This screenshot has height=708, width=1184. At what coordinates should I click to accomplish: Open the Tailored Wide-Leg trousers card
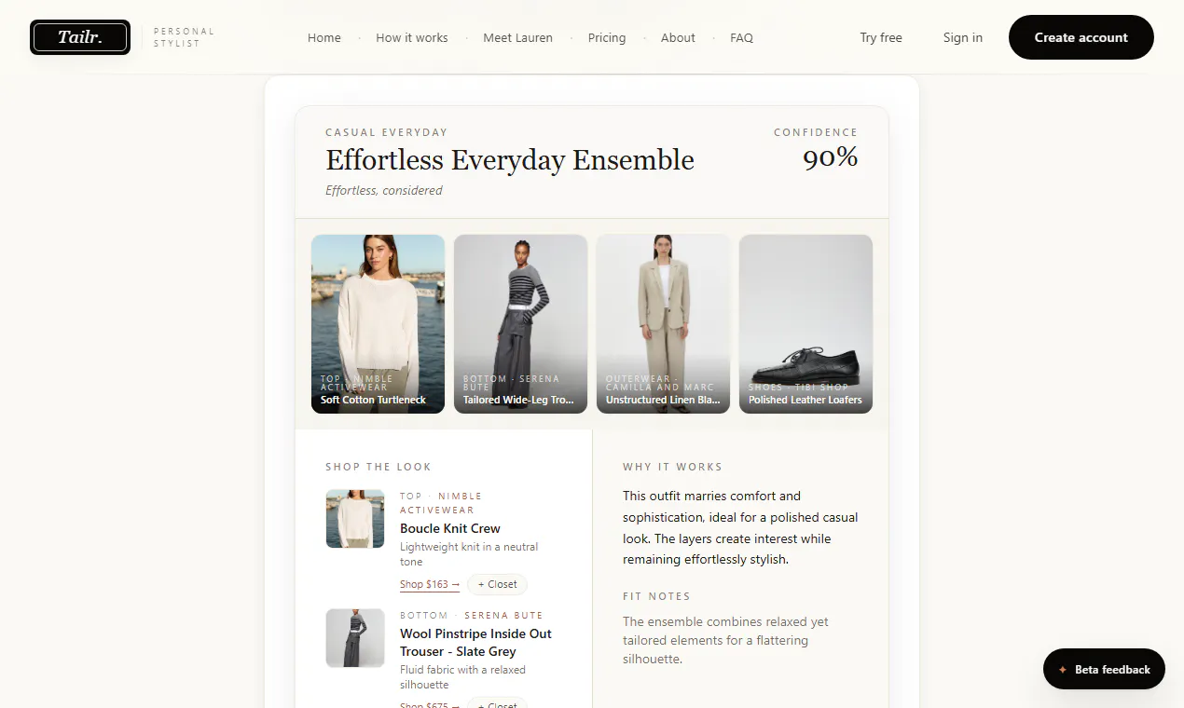coord(520,324)
